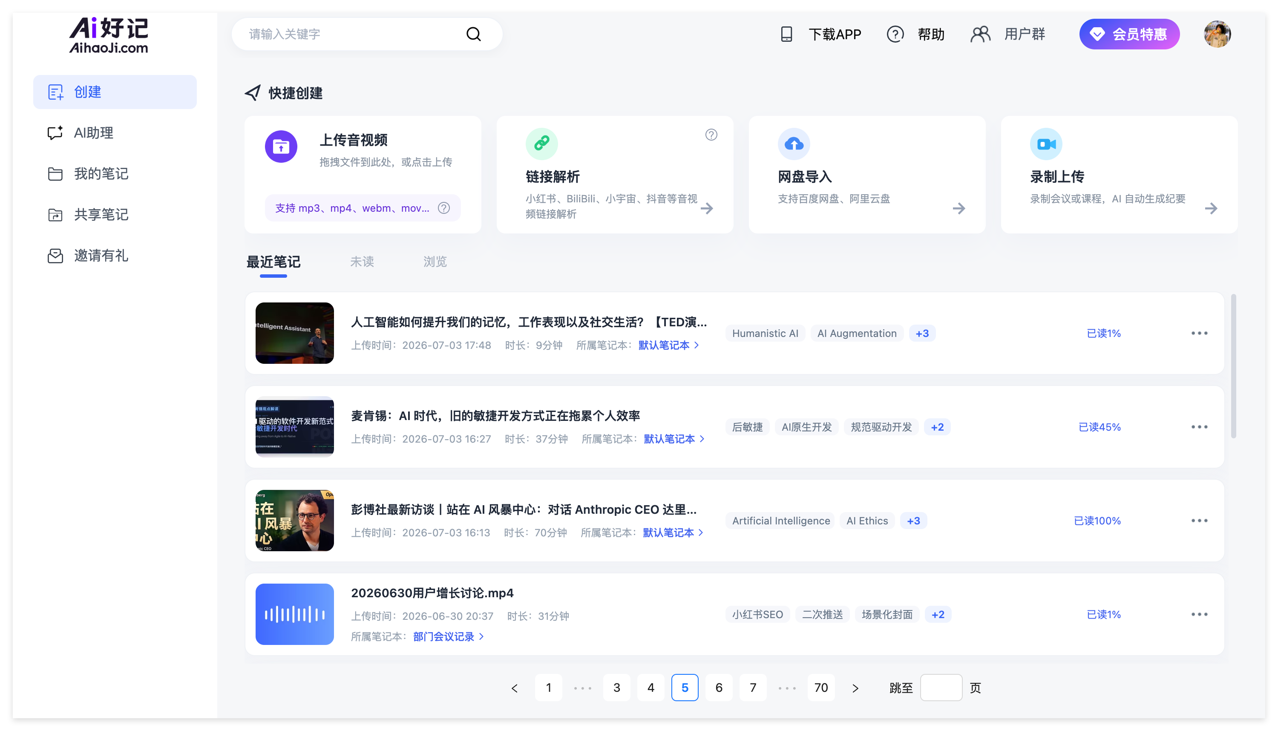This screenshot has height=731, width=1278.
Task: Open 默认笔记本 link of the TED note
Action: click(668, 345)
